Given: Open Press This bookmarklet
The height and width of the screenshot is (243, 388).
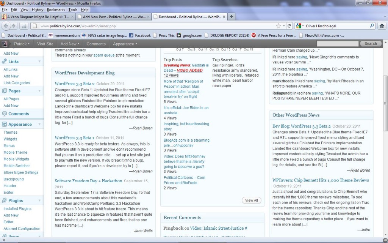Looking at the screenshot, I should 164,35.
